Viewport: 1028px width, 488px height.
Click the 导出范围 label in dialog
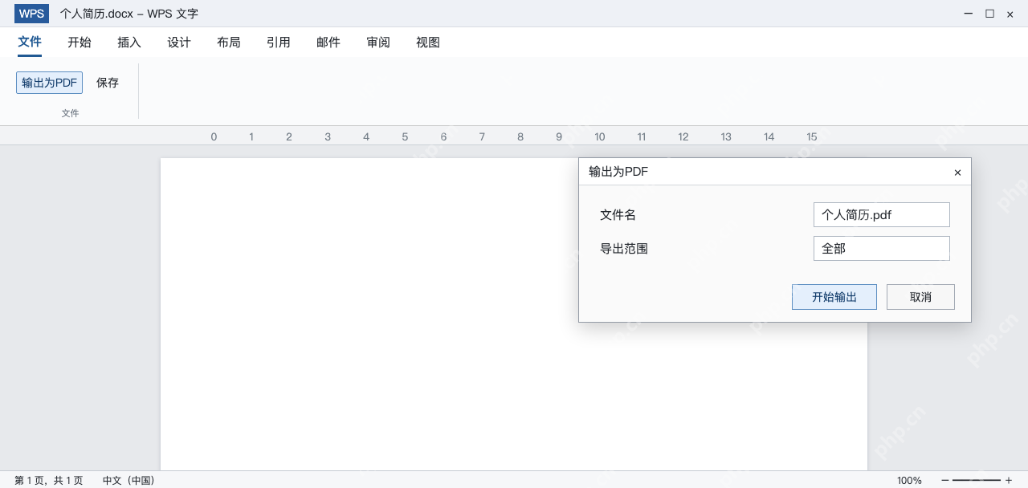(x=624, y=249)
